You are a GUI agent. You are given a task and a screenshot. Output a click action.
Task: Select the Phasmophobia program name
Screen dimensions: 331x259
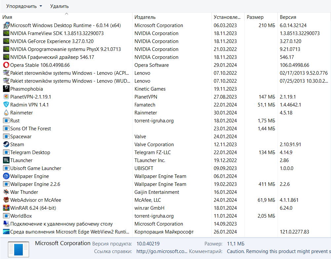tap(27, 89)
